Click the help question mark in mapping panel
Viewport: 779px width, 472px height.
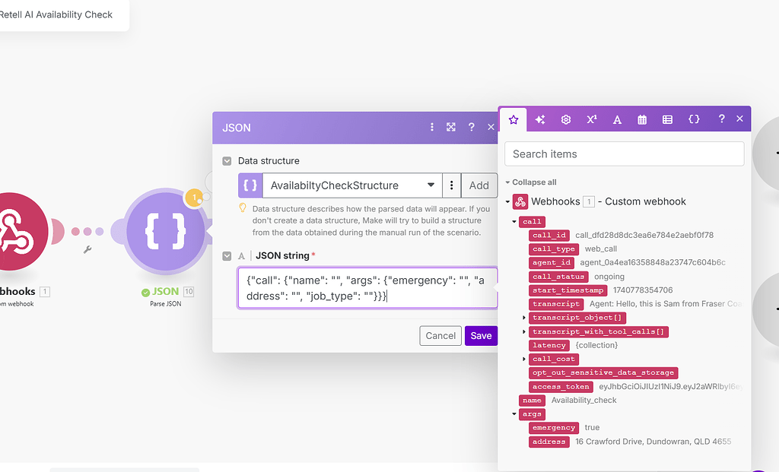[x=720, y=119]
